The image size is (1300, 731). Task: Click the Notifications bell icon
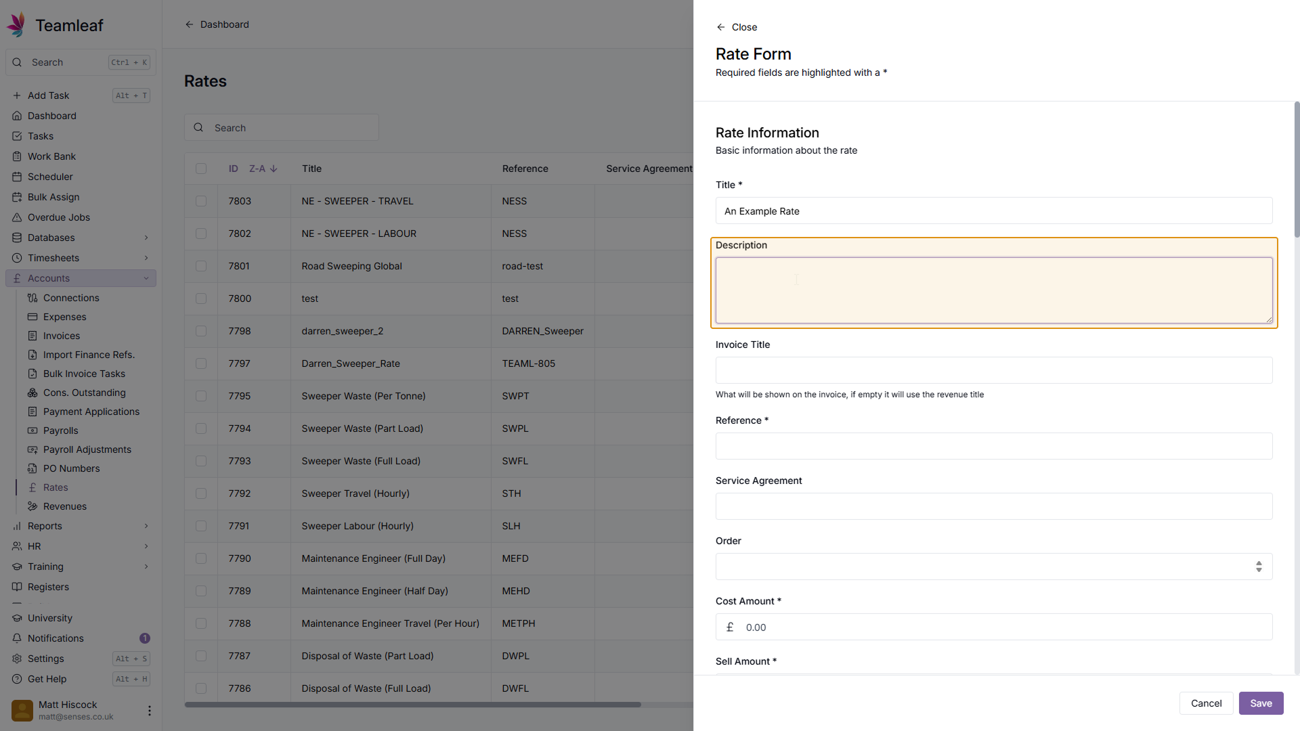coord(17,638)
